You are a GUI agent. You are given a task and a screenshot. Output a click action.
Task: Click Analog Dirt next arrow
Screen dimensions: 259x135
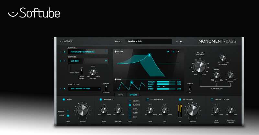pos(64,89)
